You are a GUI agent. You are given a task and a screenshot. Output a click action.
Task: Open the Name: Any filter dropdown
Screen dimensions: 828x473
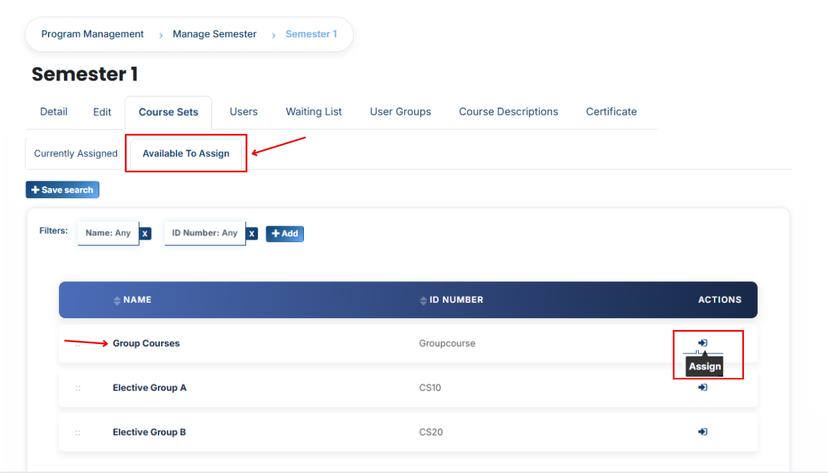tap(108, 233)
